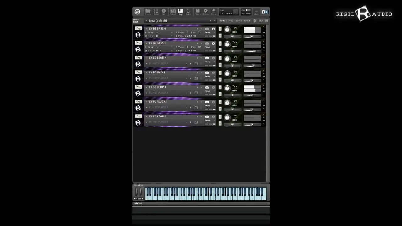Click Purge button on LY PD PAD 1
This screenshot has height=226, width=402.
(x=208, y=76)
